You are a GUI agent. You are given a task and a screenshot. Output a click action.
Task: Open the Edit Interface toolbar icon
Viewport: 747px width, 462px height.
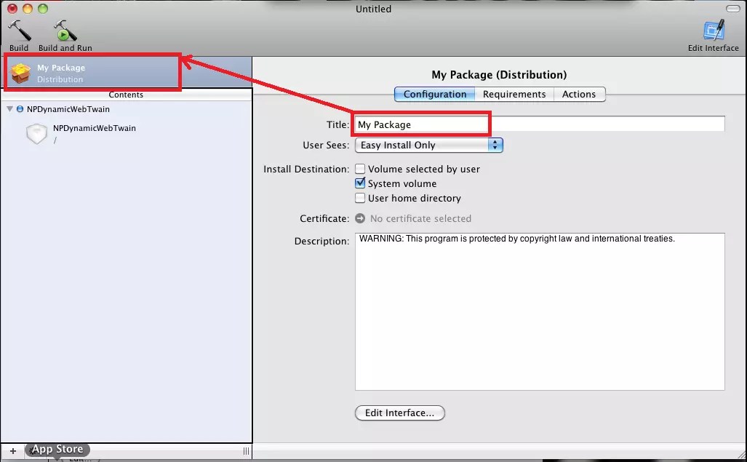coord(714,31)
